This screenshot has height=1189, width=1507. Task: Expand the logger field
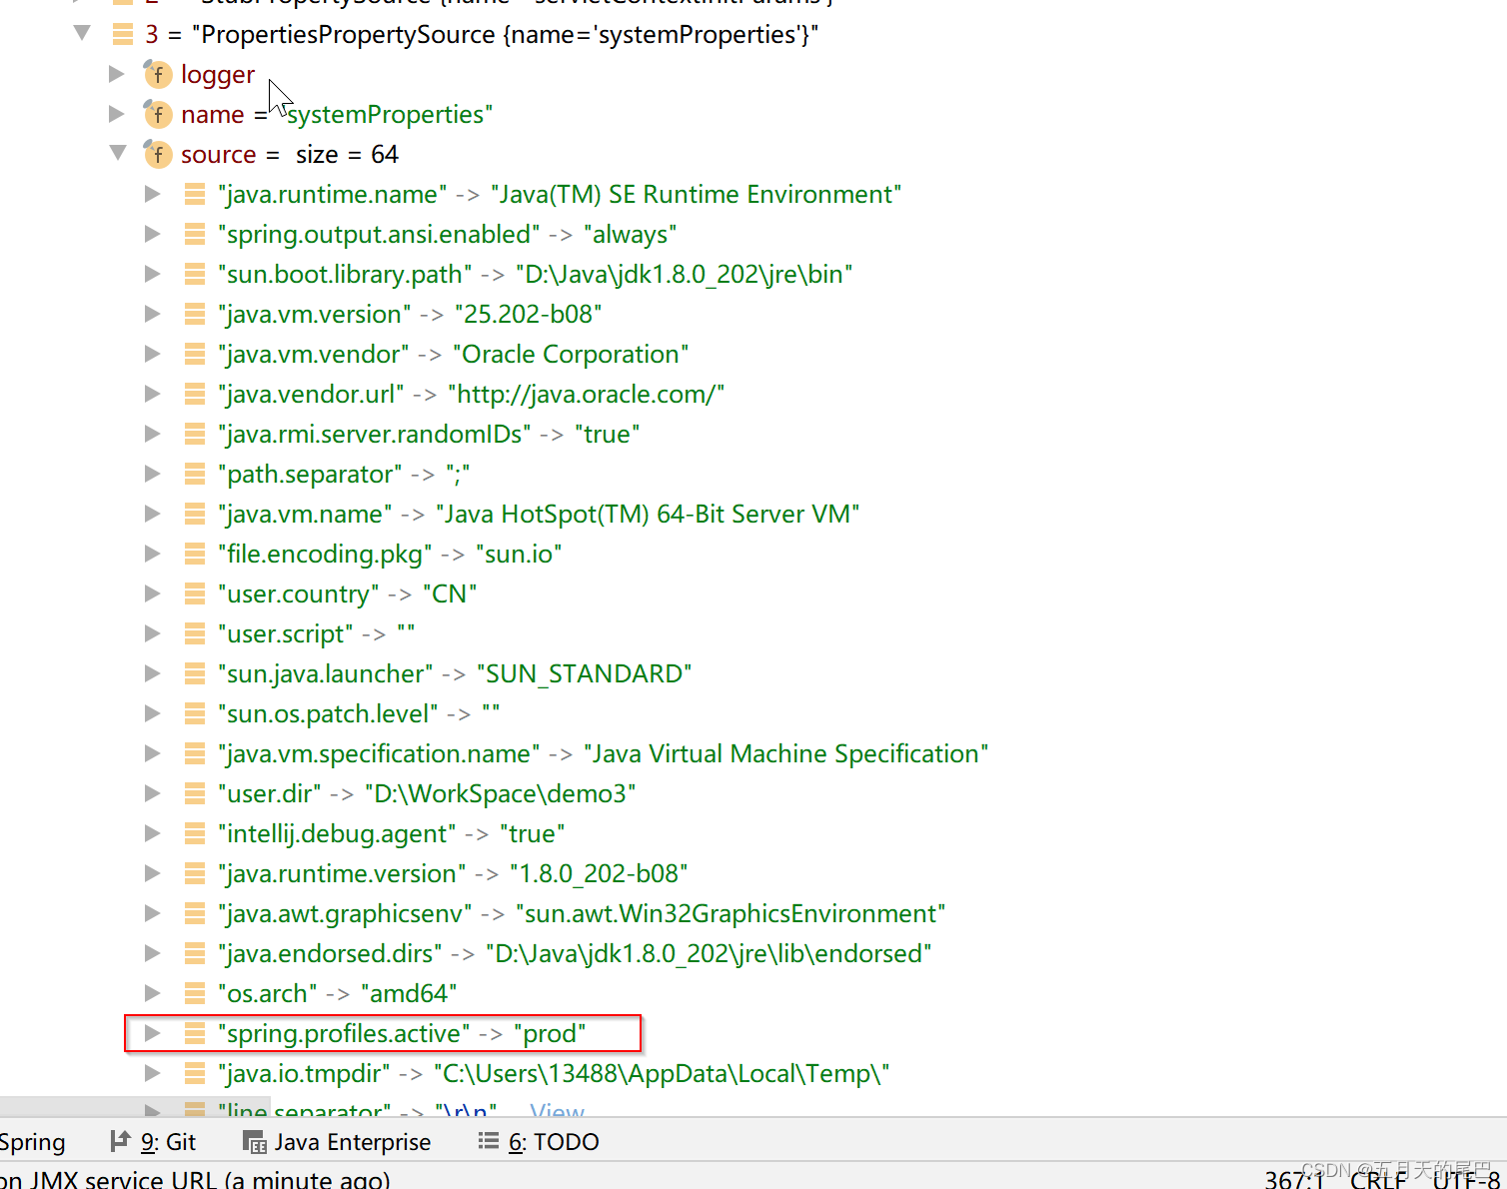pos(117,74)
